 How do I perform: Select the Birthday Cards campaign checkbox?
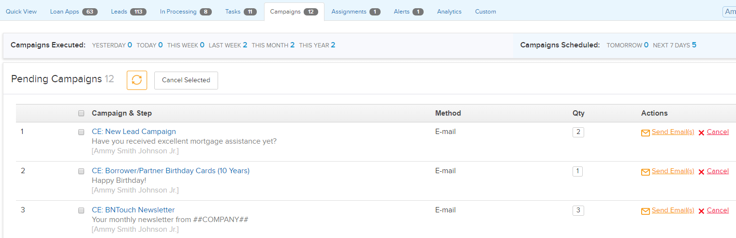point(81,171)
